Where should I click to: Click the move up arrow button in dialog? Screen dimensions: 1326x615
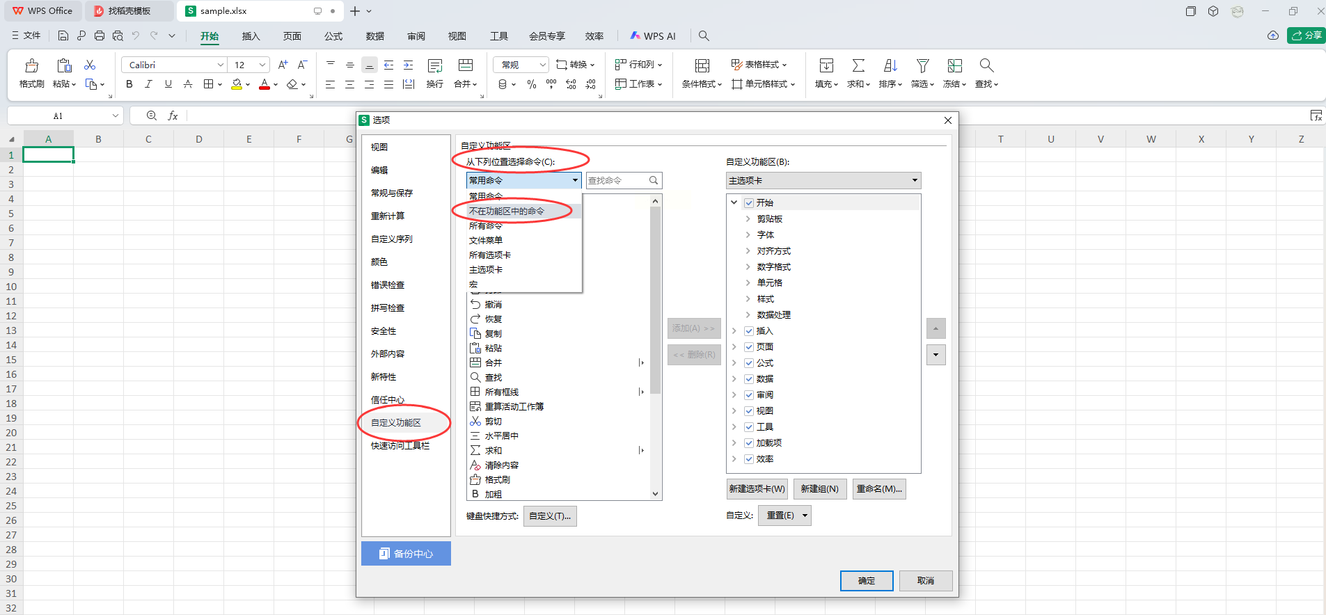click(936, 328)
